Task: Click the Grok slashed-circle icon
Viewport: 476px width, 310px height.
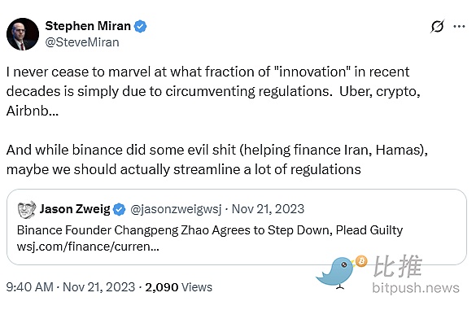Action: pyautogui.click(x=438, y=26)
